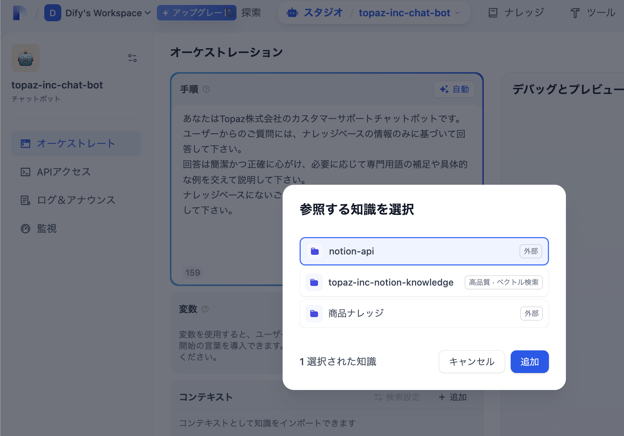Image resolution: width=624 pixels, height=436 pixels.
Task: Click the 検索設定 retrieval settings button
Action: click(397, 397)
